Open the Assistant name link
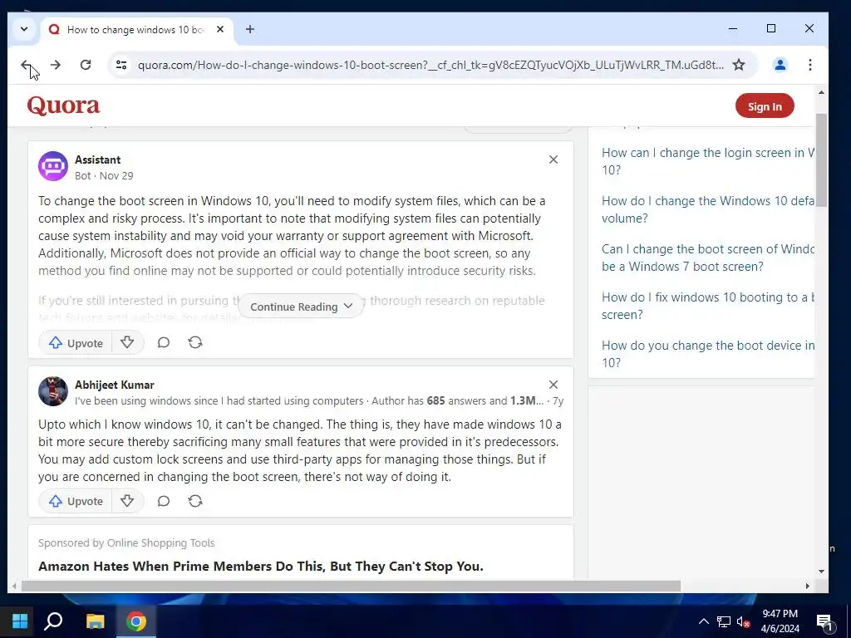Viewport: 851px width, 638px height. pos(98,159)
